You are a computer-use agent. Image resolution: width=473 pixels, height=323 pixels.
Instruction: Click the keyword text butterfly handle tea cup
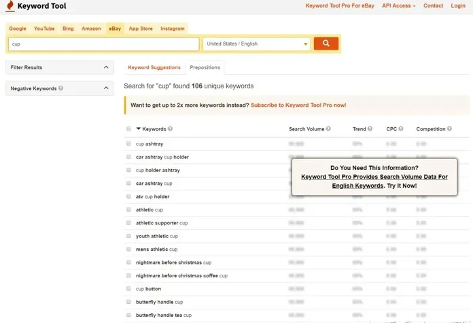[x=164, y=315]
